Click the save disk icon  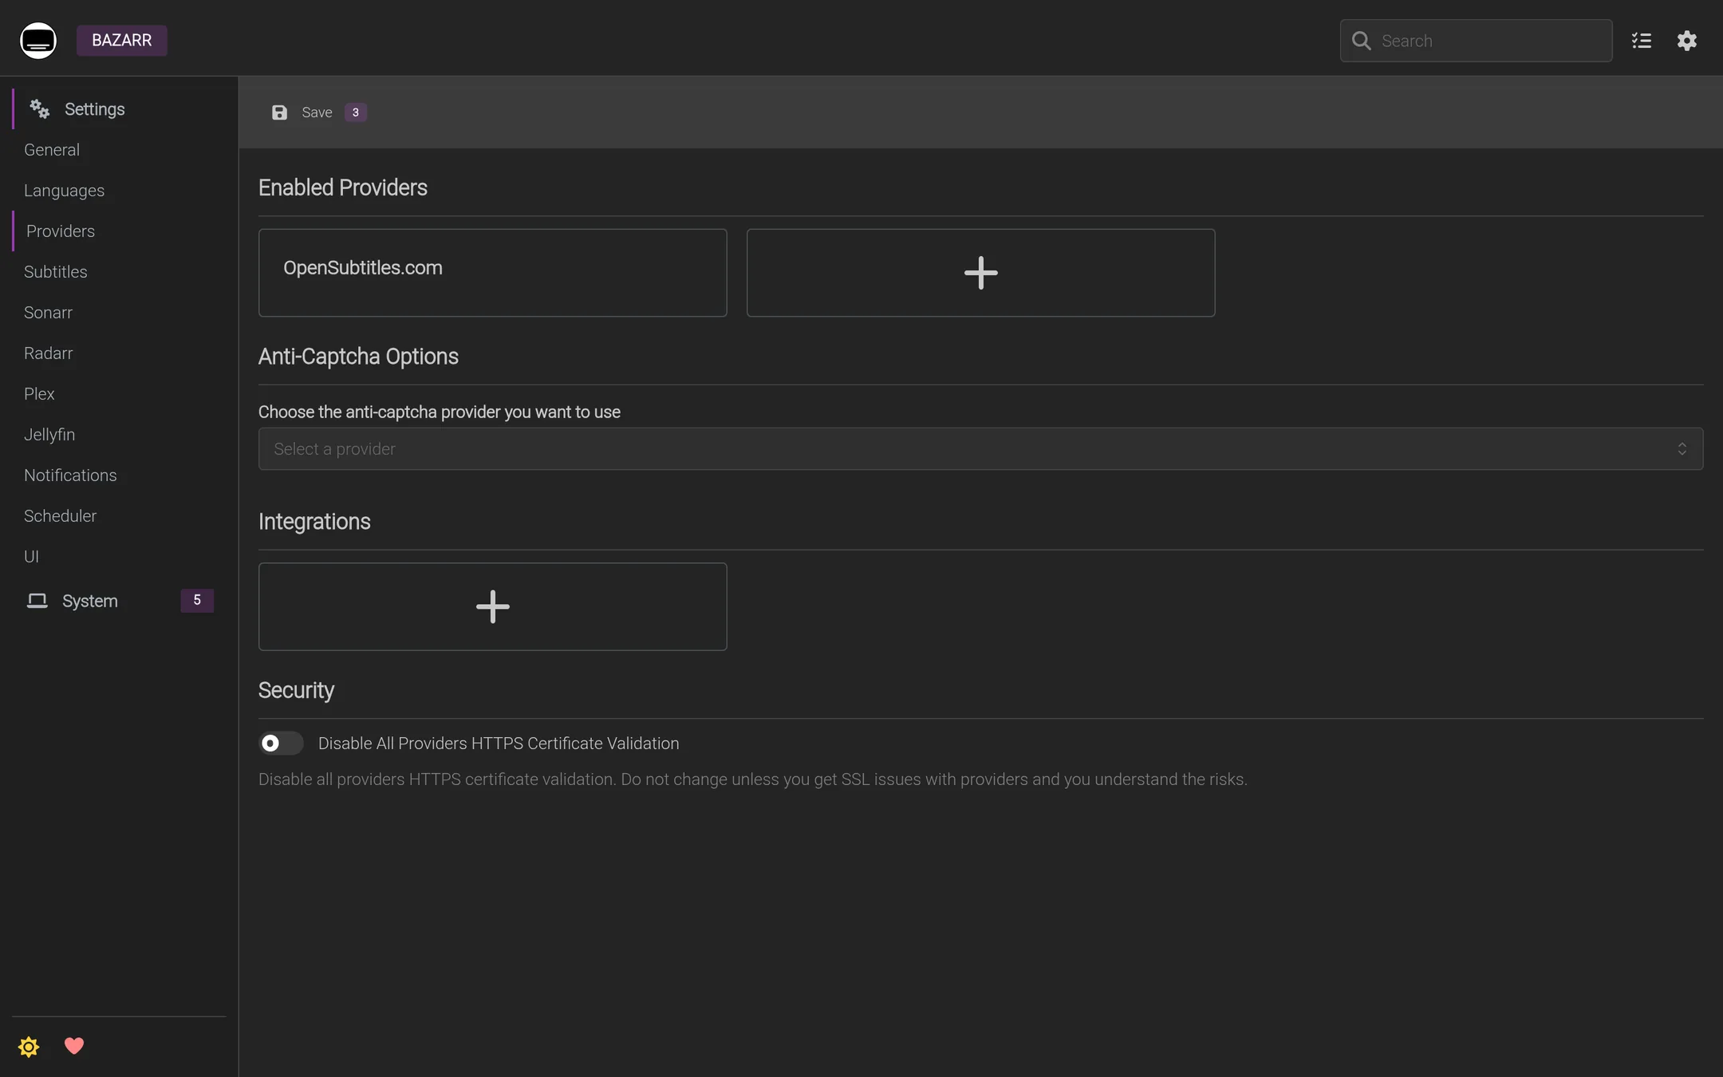click(279, 112)
